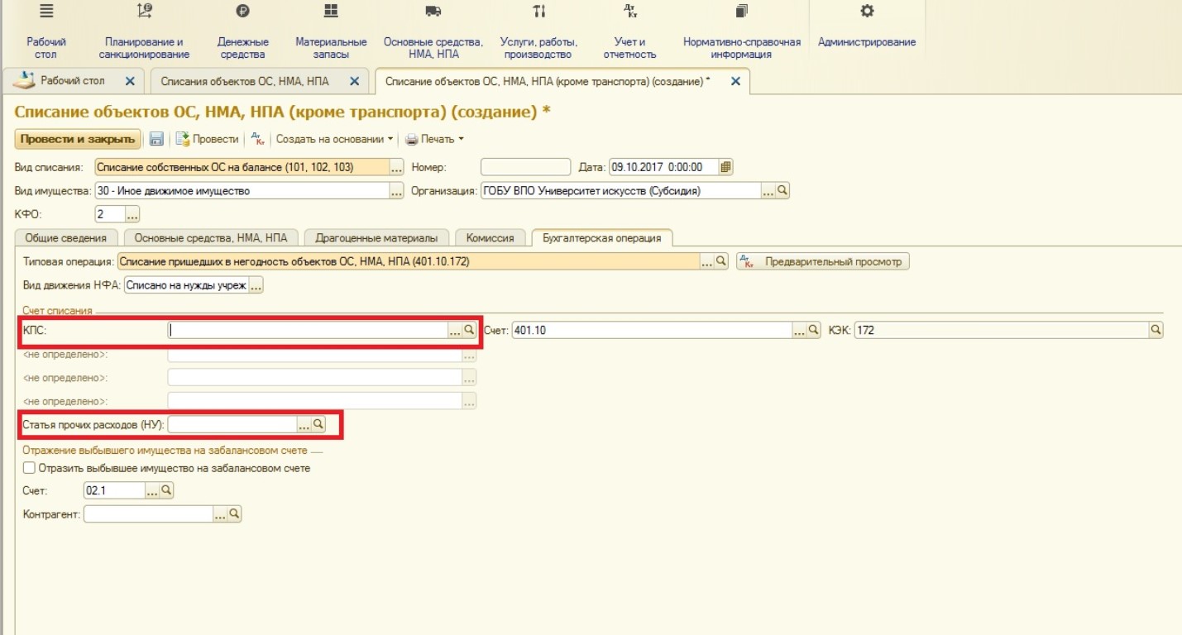Screen dimensions: 1182x635
Task: Open Услуги, работы, производство section
Action: (538, 33)
